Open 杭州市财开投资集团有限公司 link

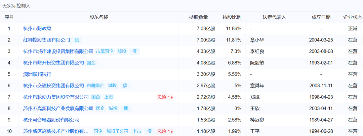pos(54,63)
